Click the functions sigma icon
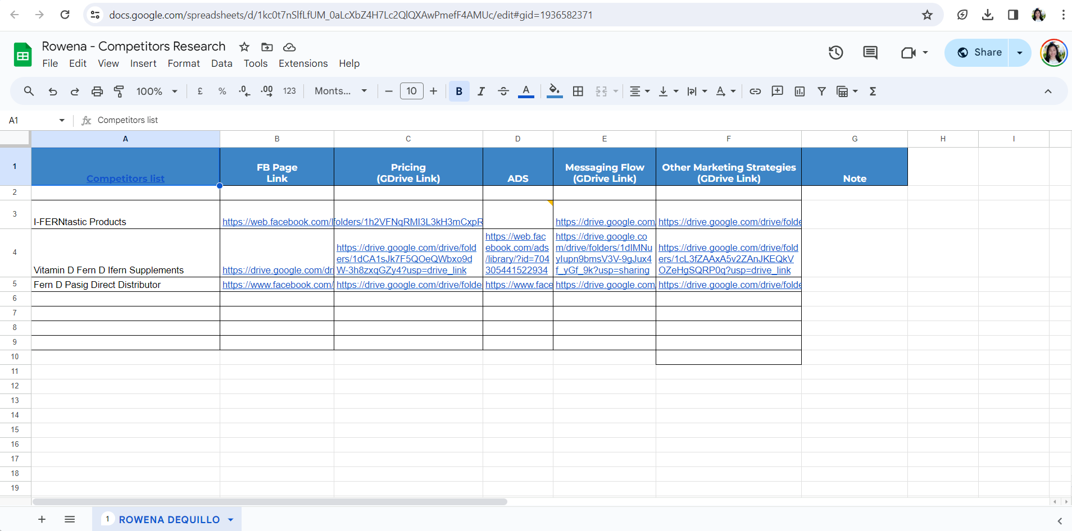This screenshot has height=531, width=1072. tap(873, 91)
